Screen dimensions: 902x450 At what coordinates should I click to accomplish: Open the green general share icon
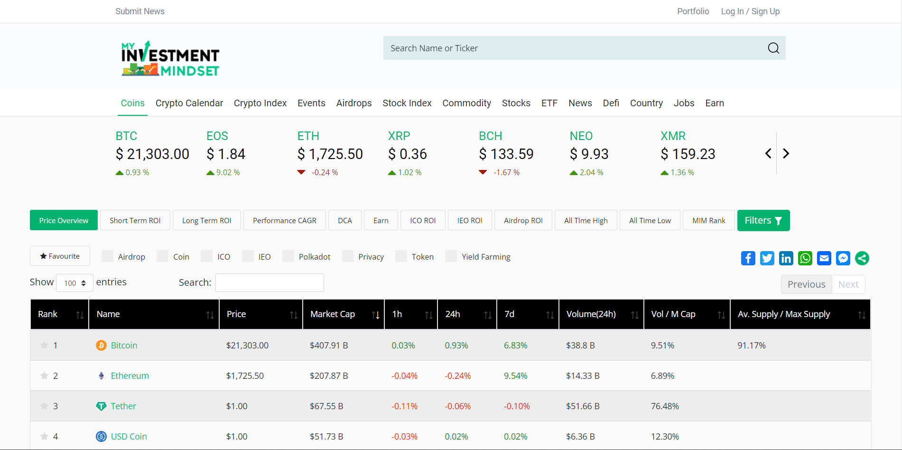(862, 258)
